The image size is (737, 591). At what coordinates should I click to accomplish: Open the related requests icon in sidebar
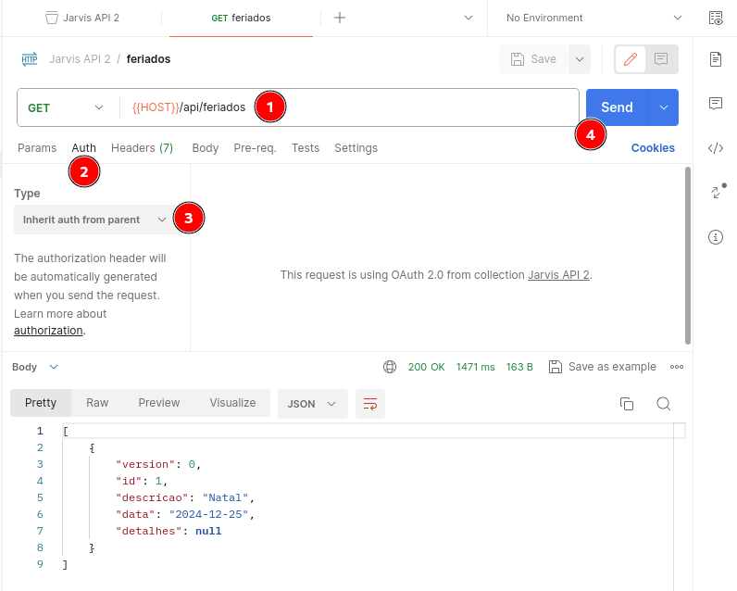(717, 192)
